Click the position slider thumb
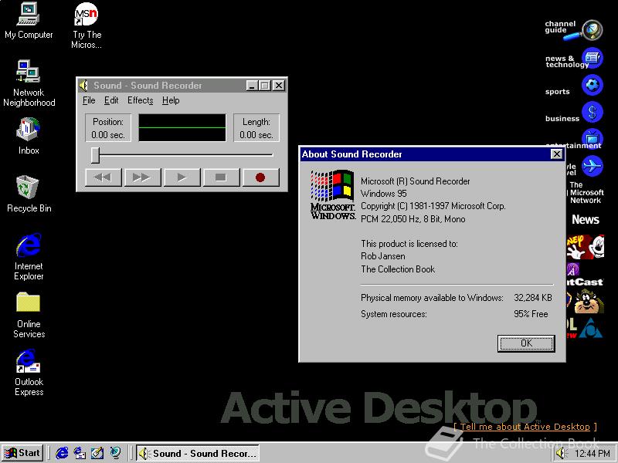 coord(95,155)
